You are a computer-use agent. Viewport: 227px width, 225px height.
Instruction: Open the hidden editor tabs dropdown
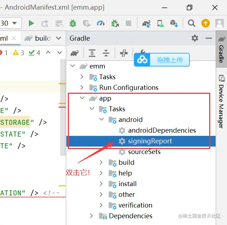(59, 38)
